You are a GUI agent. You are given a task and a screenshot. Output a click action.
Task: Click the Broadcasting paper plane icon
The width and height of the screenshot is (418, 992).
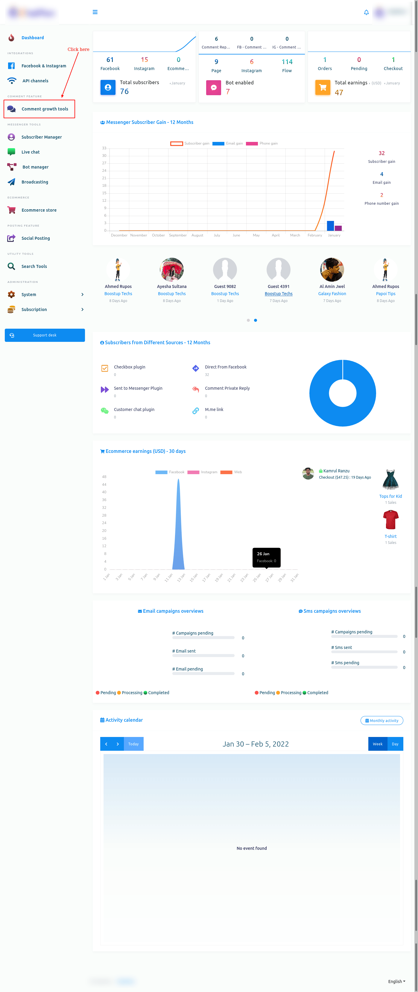[12, 182]
